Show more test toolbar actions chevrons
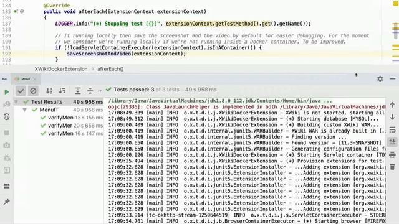Image resolution: width=399 pixels, height=224 pixels. 100,91
